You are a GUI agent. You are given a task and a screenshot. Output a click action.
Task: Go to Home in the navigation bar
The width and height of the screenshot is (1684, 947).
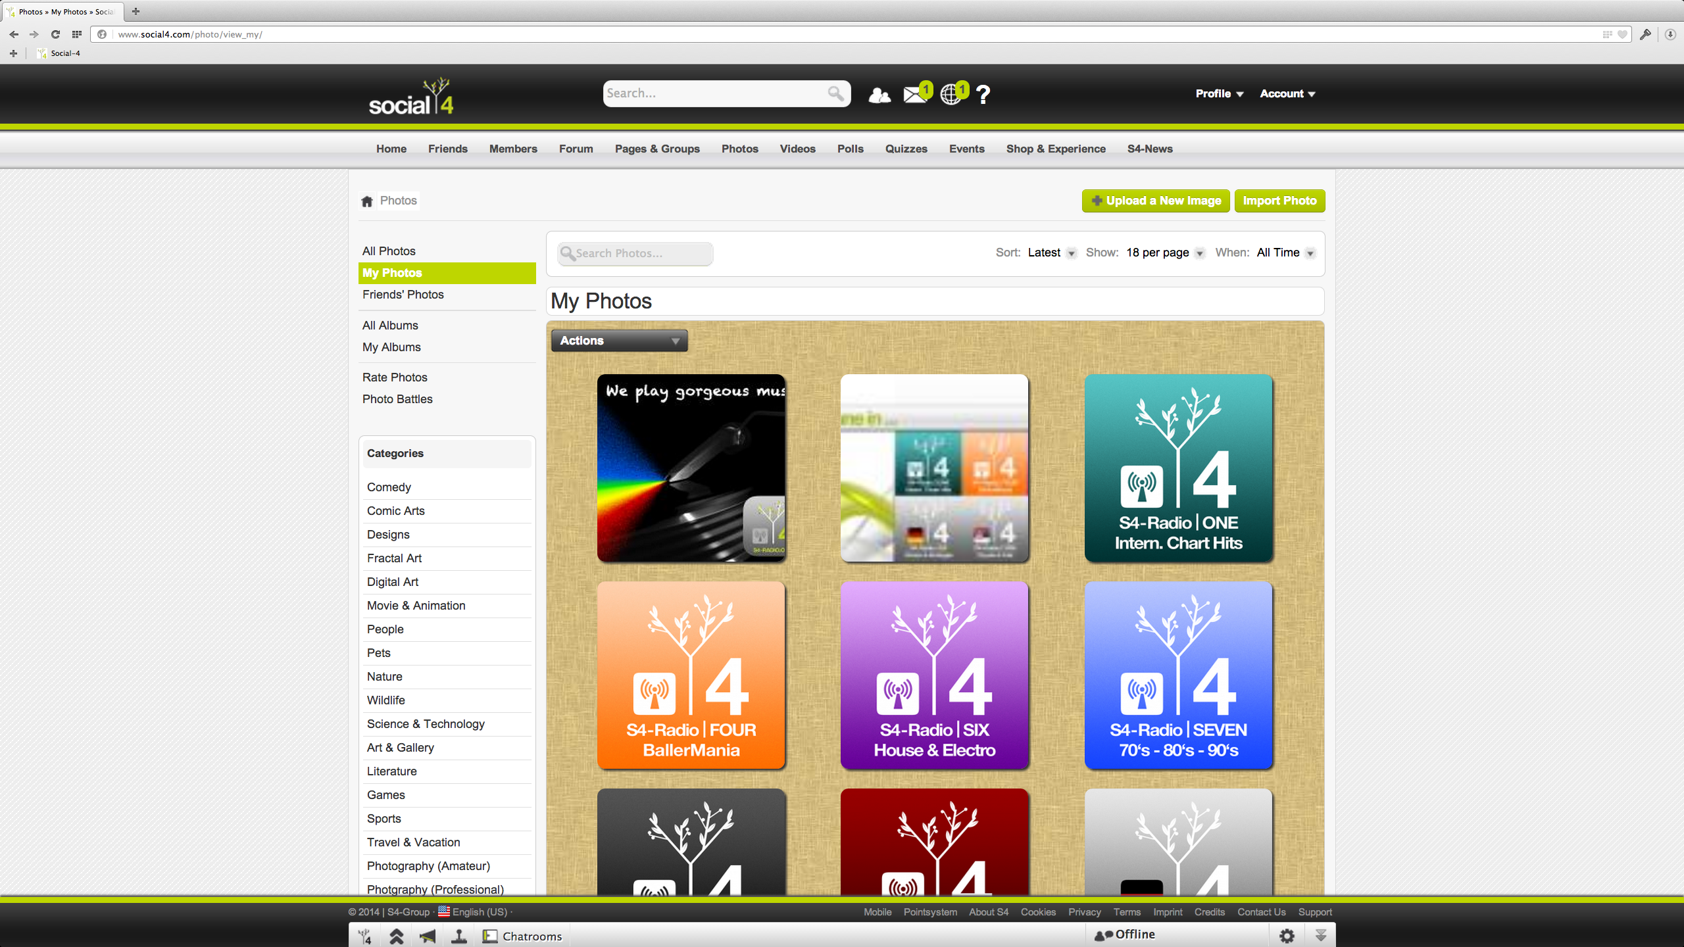[x=391, y=149]
